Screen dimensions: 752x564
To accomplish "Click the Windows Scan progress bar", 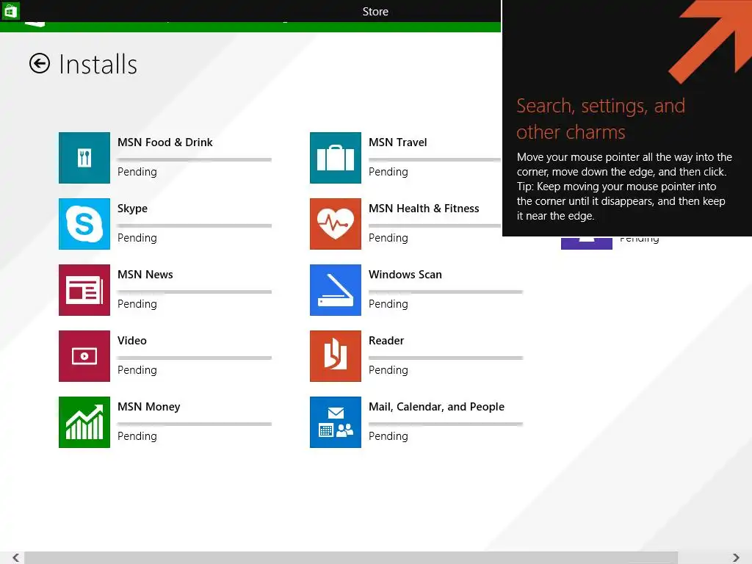I will click(446, 292).
